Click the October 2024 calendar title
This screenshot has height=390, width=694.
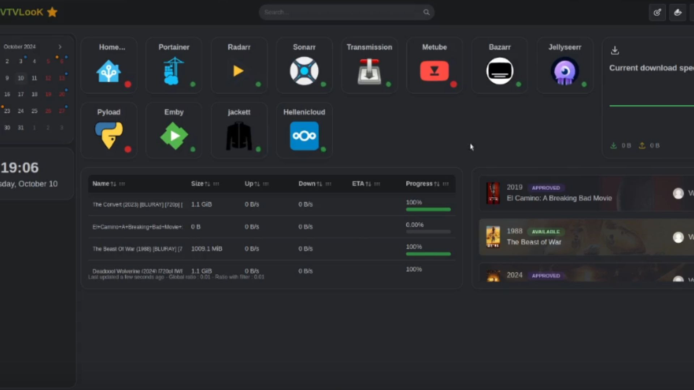20,47
